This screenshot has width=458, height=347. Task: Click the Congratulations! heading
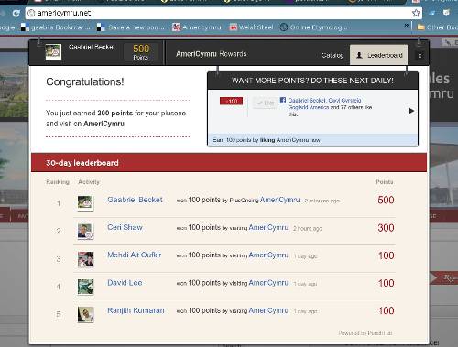click(85, 81)
